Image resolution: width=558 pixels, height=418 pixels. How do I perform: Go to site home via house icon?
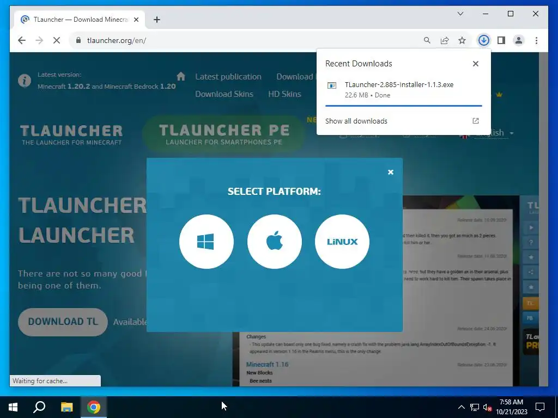pos(181,76)
